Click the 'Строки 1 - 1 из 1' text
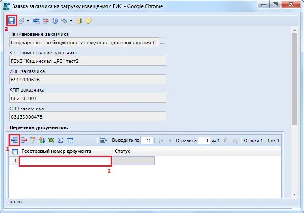Screen dimensions: 304x213 [x=261, y=140]
